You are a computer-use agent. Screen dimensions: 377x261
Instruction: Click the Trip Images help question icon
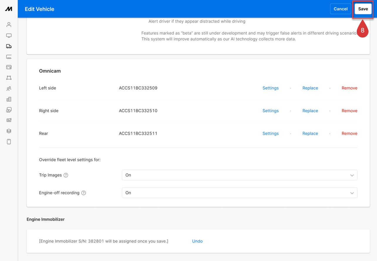coord(66,175)
